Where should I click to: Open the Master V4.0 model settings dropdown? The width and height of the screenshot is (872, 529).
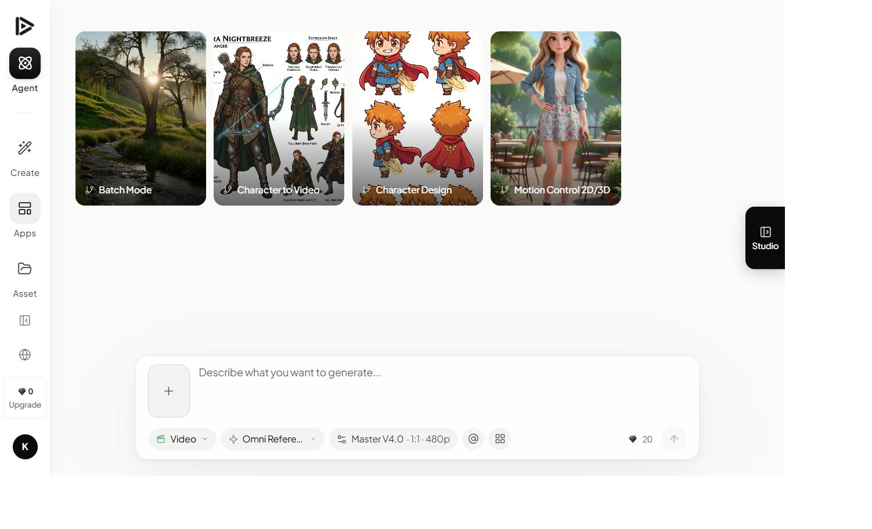tap(393, 439)
